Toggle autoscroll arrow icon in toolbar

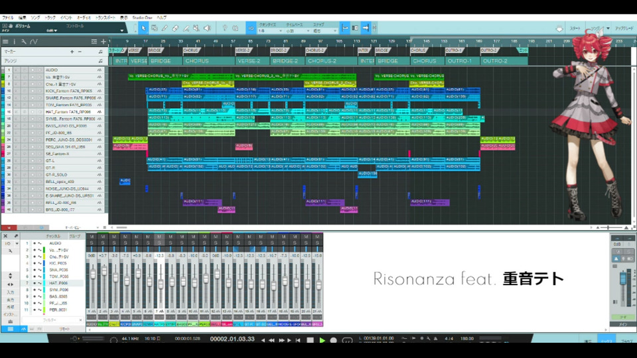click(365, 28)
